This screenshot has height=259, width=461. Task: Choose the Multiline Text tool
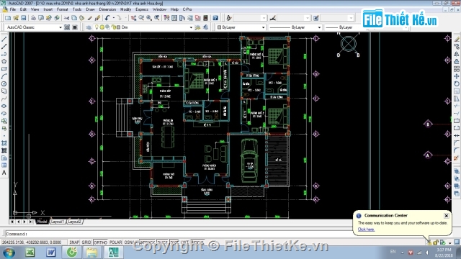pyautogui.click(x=4, y=173)
